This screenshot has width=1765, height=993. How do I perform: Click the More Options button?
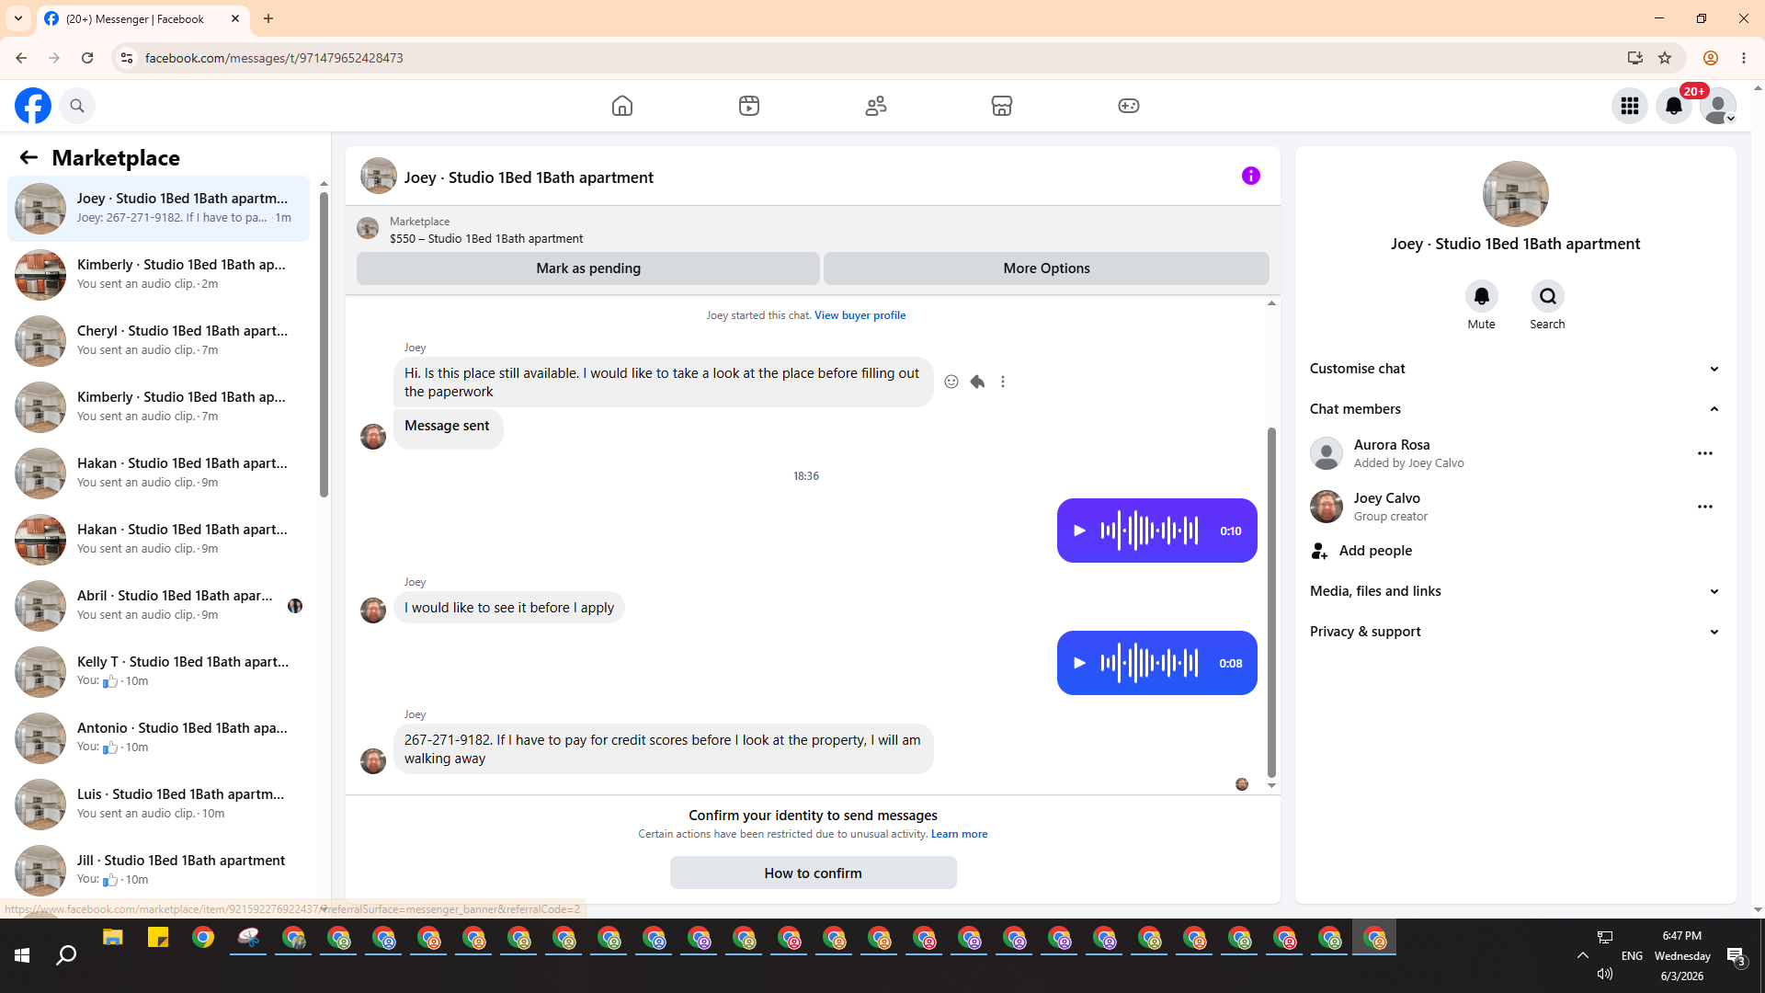pos(1046,268)
